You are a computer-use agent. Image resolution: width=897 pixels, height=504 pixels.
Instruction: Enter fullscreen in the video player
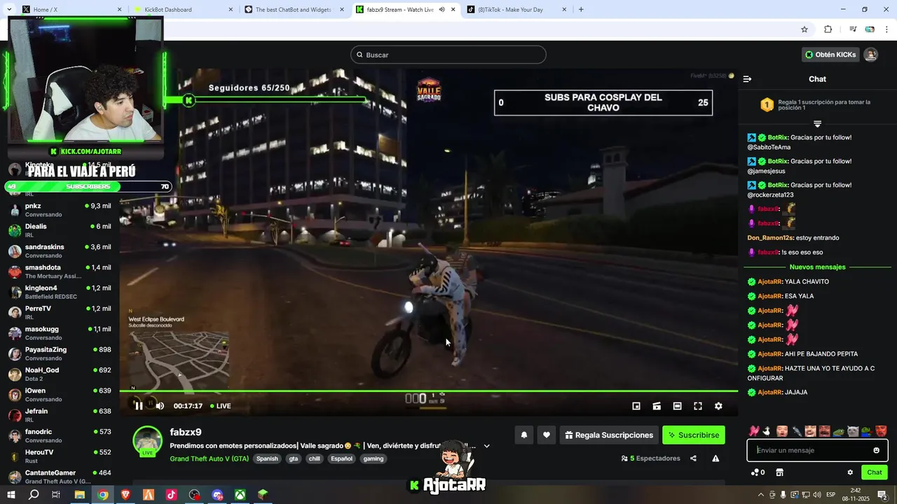(x=698, y=406)
